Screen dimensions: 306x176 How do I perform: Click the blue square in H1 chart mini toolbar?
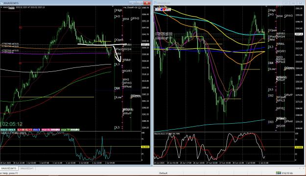(x=162, y=9)
